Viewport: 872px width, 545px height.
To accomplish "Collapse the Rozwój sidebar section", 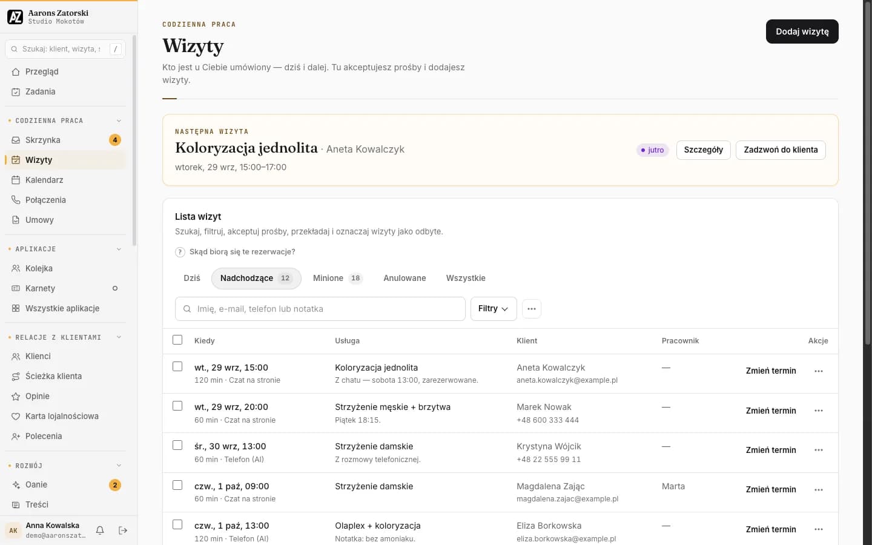I will click(119, 466).
